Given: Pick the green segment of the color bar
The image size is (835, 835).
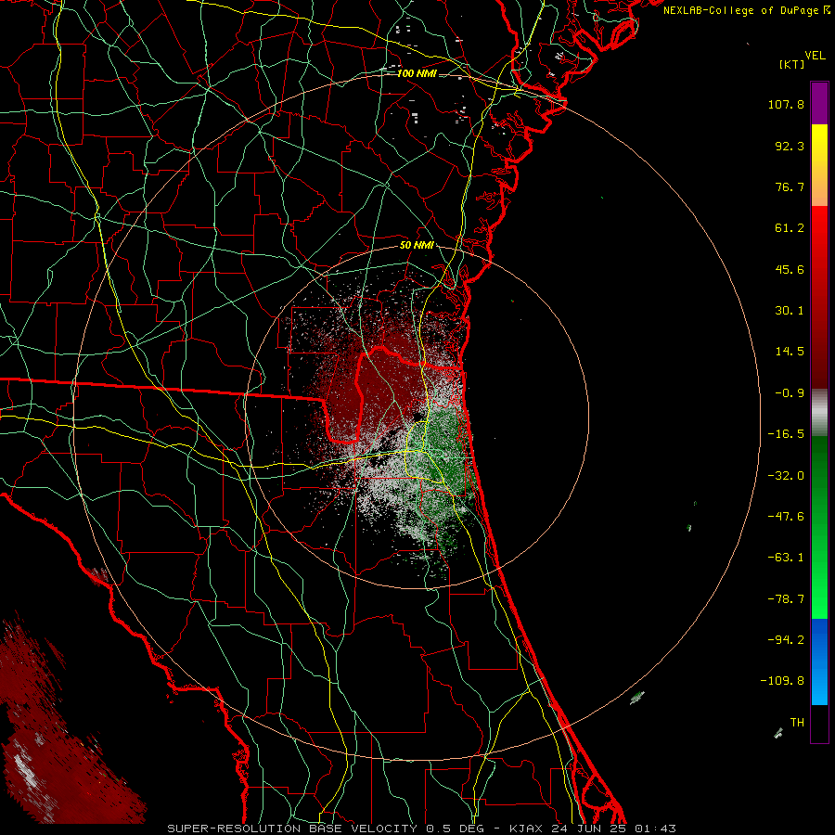Looking at the screenshot, I should 819,527.
